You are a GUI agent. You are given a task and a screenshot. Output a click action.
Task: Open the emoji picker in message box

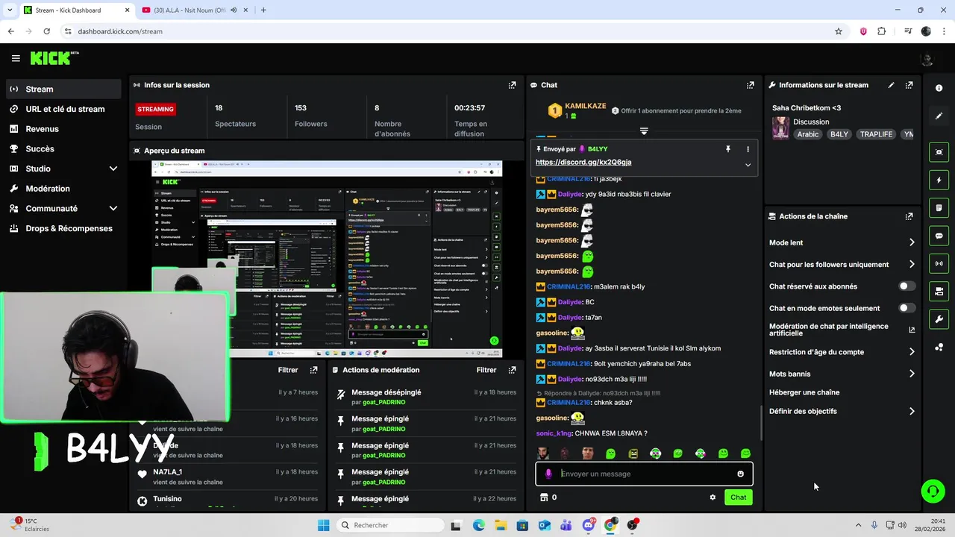coord(740,474)
